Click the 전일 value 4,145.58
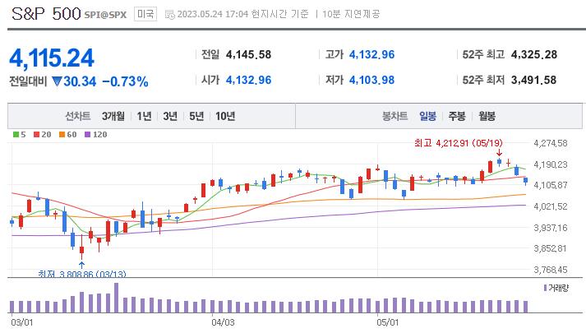This screenshot has height=333, width=586. pos(248,54)
